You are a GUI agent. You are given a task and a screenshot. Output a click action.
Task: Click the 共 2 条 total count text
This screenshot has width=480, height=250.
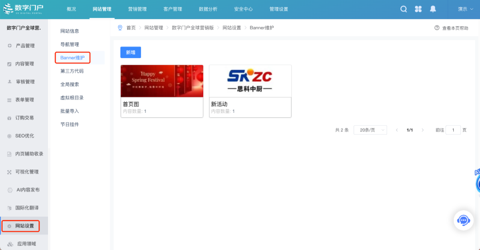(x=342, y=130)
